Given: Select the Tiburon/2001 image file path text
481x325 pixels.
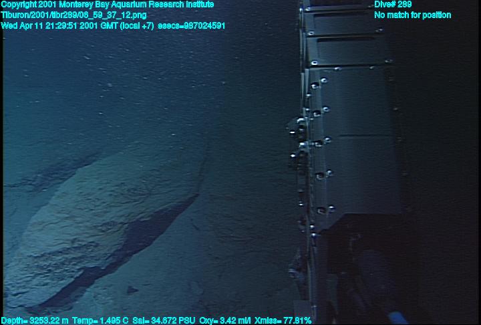Looking at the screenshot, I should click(73, 15).
